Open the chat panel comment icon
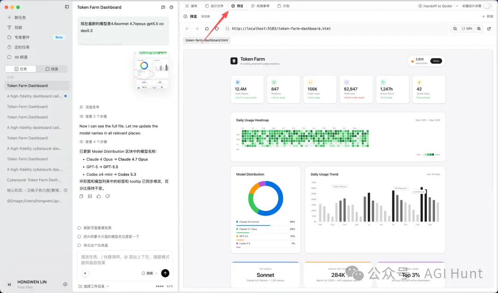The image size is (498, 293). click(x=163, y=7)
